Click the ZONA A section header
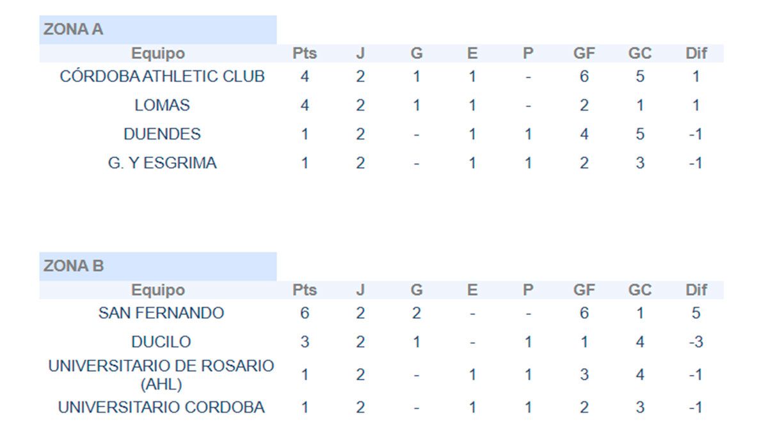The height and width of the screenshot is (432, 768). pyautogui.click(x=74, y=29)
